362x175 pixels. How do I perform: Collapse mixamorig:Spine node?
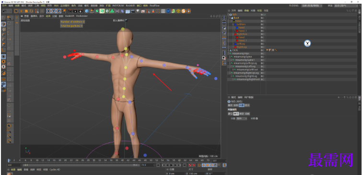point(230,57)
